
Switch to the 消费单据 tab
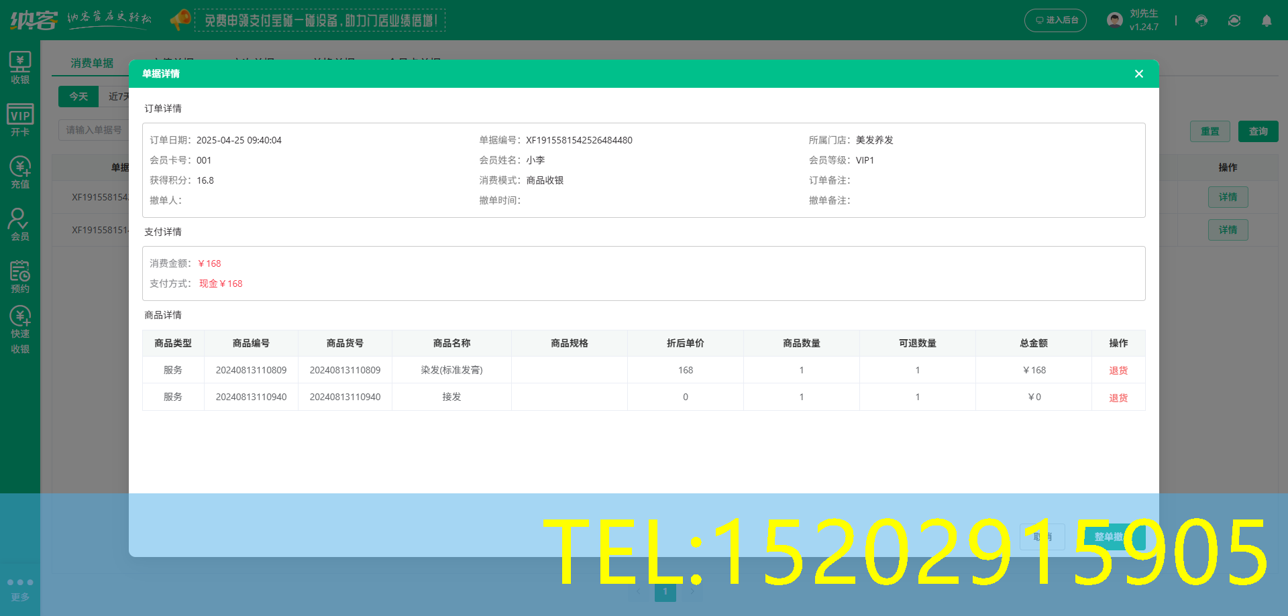point(92,63)
